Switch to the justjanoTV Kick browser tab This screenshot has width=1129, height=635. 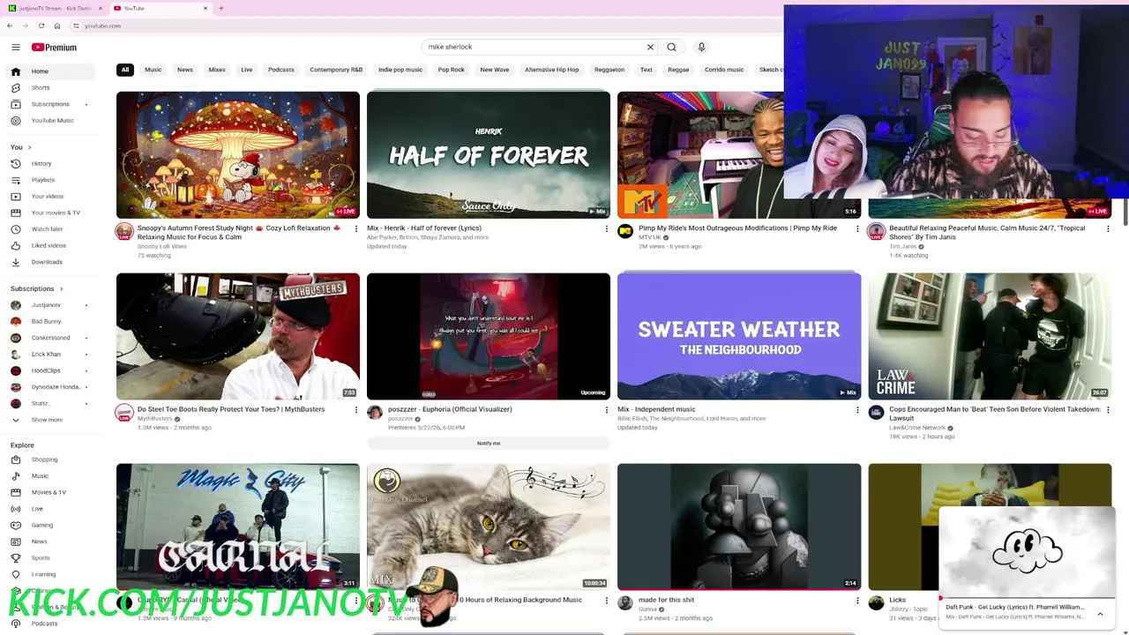pyautogui.click(x=55, y=8)
